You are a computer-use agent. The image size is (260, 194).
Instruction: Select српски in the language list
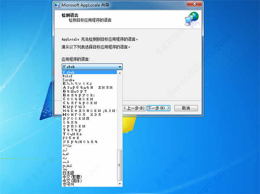pos(90,126)
